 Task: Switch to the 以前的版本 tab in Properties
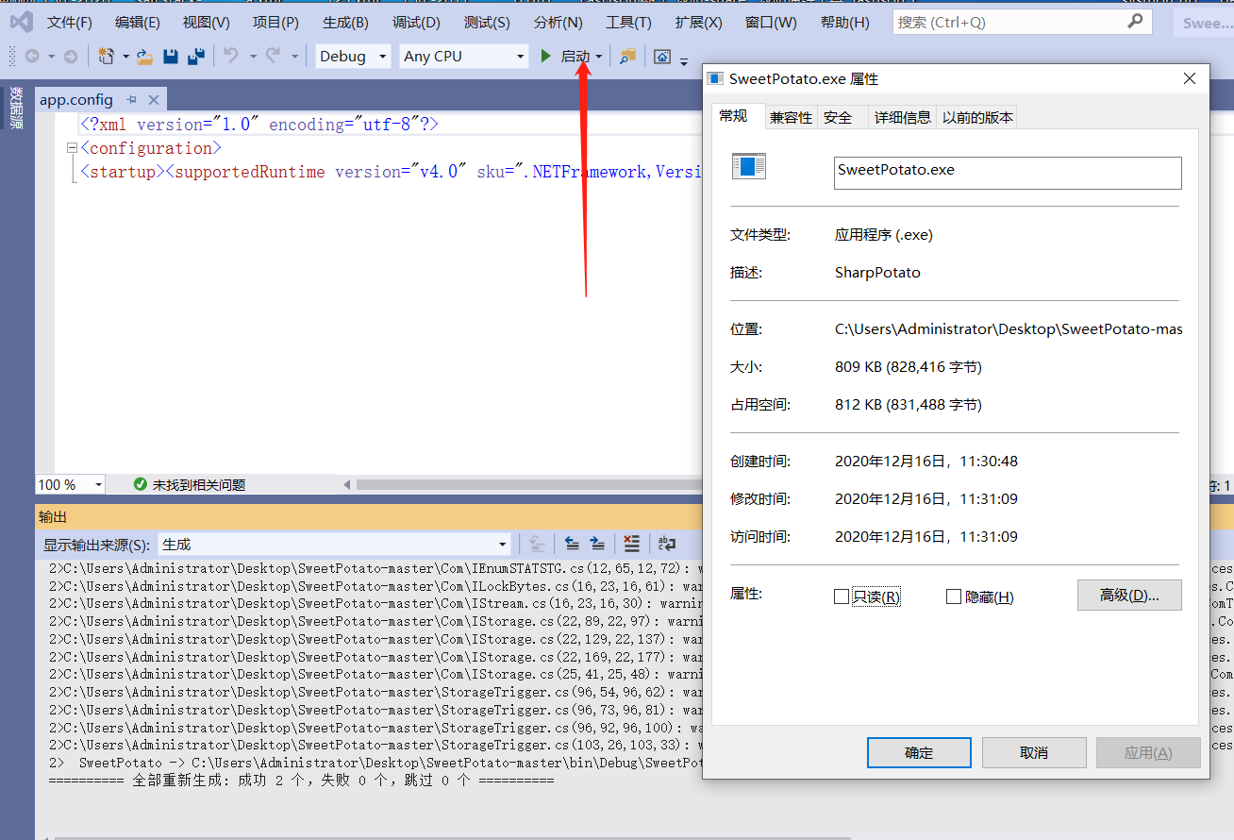977,117
